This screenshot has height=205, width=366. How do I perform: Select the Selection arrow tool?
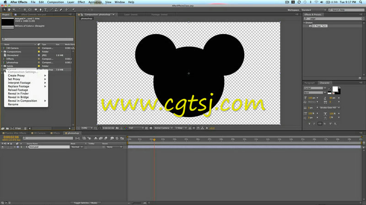(x=5, y=10)
